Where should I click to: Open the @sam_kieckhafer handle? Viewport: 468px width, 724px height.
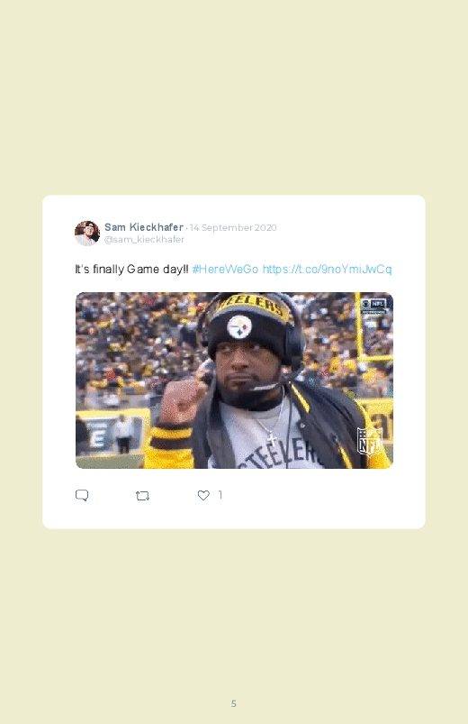tap(144, 239)
